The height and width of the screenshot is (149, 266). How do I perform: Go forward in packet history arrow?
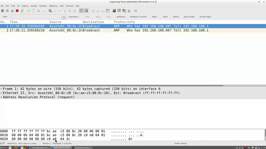click(60, 11)
